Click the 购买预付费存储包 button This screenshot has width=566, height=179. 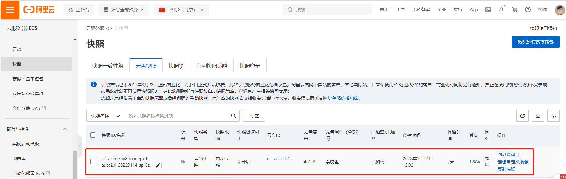coord(536,42)
